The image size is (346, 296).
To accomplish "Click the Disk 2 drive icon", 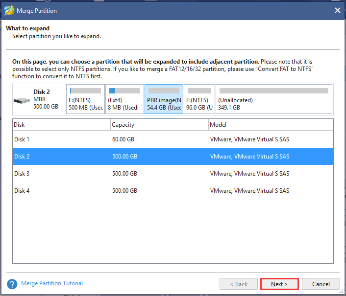I will coord(22,100).
